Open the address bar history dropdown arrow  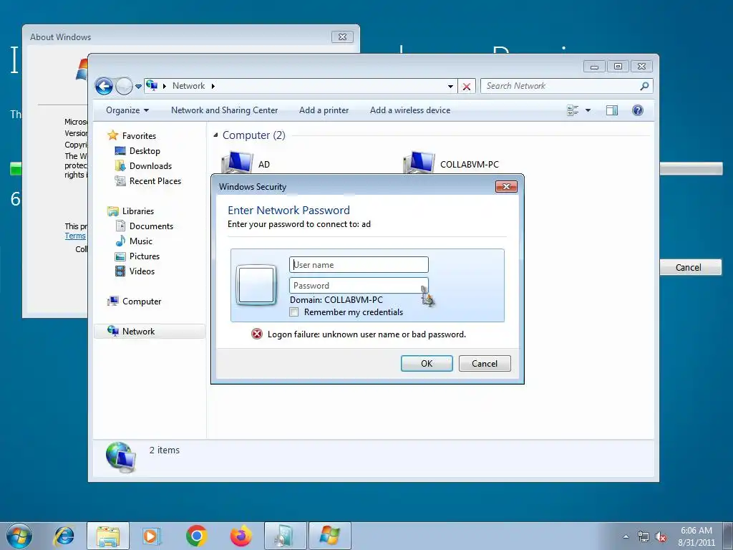[x=450, y=86]
